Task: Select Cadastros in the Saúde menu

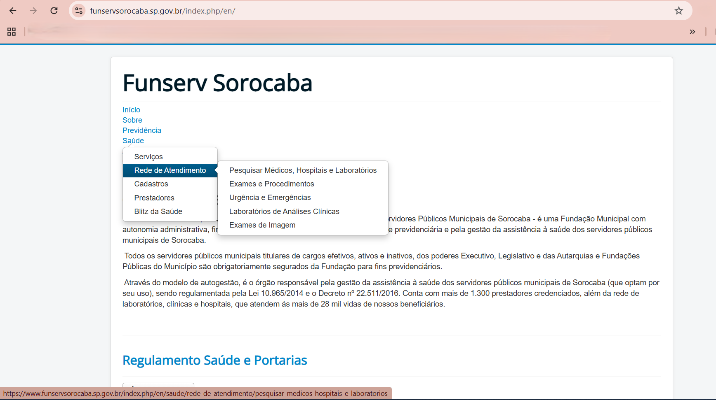Action: pyautogui.click(x=170, y=184)
